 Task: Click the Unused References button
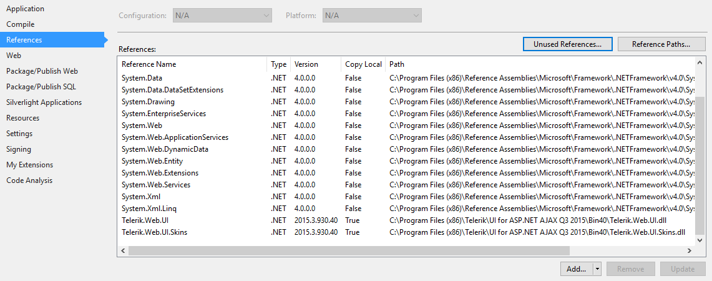coord(567,44)
